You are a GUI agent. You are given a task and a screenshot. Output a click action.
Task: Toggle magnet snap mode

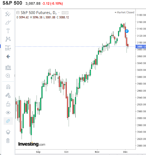click(8, 87)
